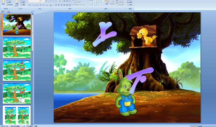Open paragraph group dialog launcher
The height and width of the screenshot is (127, 216).
click(x=86, y=8)
